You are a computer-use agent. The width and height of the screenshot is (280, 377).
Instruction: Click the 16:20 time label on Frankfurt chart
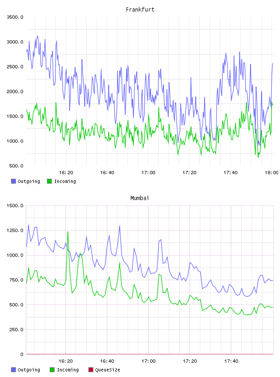tap(66, 173)
